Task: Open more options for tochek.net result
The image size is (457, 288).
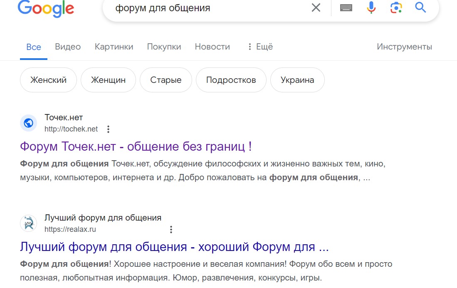Action: pos(108,129)
